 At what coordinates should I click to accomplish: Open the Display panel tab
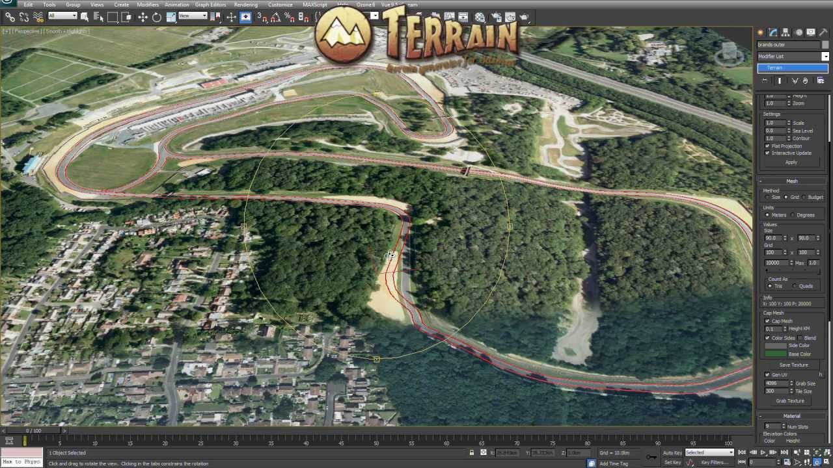pos(811,32)
